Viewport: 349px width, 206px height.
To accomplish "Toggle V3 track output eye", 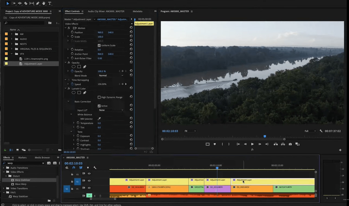I will click(x=89, y=174).
